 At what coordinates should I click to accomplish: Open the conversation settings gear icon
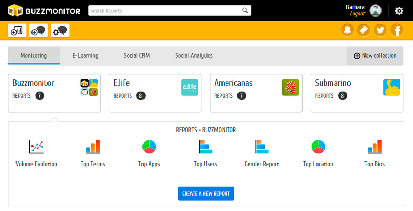tap(60, 30)
